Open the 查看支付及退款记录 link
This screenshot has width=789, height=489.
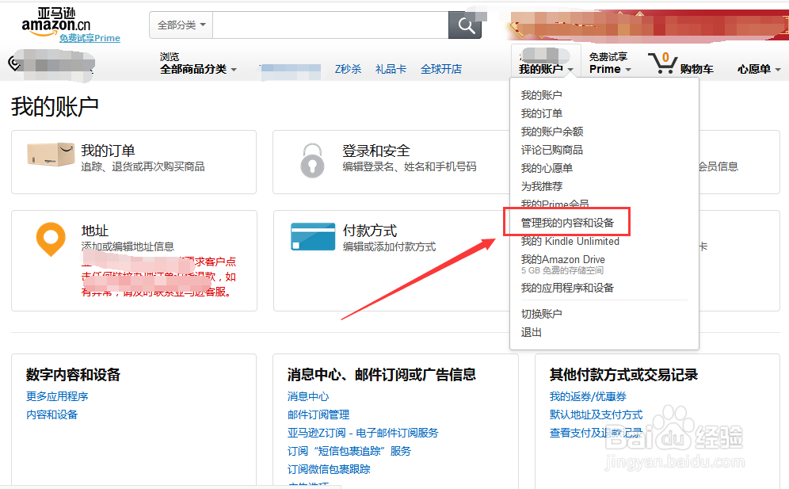tap(596, 433)
